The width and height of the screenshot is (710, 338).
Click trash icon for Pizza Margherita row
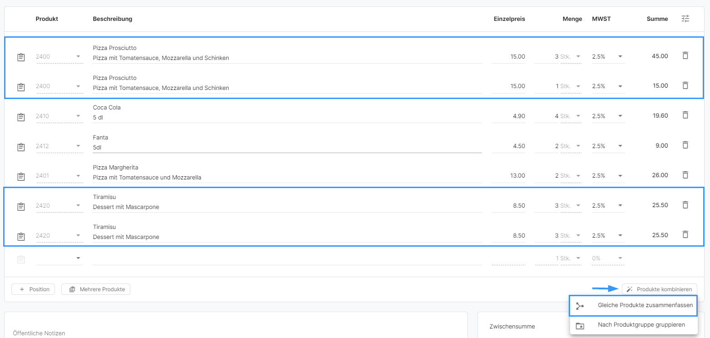coord(685,175)
